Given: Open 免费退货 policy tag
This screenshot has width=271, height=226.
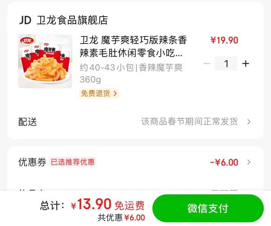Looking at the screenshot, I should click(99, 93).
